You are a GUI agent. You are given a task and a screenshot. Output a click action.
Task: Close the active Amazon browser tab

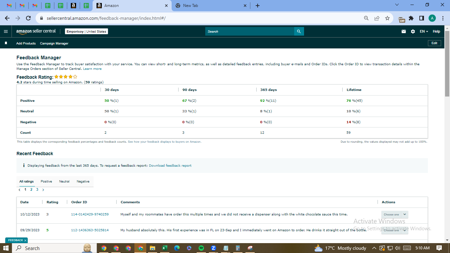pos(166,6)
